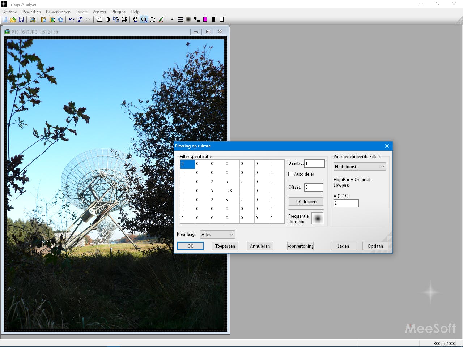Open the line width icon
The height and width of the screenshot is (347, 463).
coord(180,20)
